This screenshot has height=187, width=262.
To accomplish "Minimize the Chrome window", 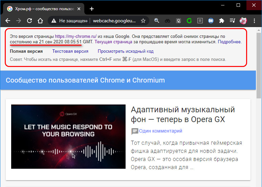I will 223,5.
